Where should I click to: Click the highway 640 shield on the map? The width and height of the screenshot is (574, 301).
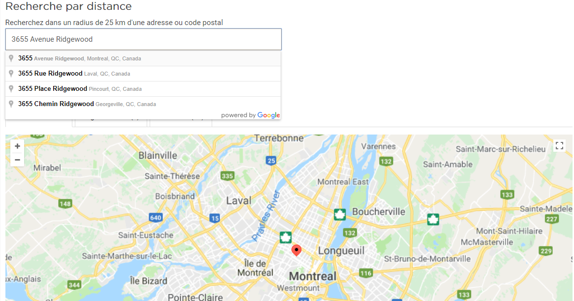pos(156,218)
